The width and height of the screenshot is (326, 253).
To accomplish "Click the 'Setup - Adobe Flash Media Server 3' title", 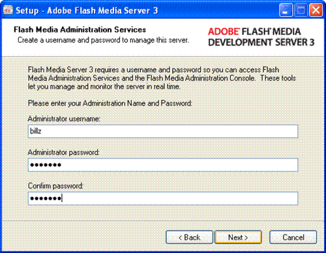I will pos(87,10).
